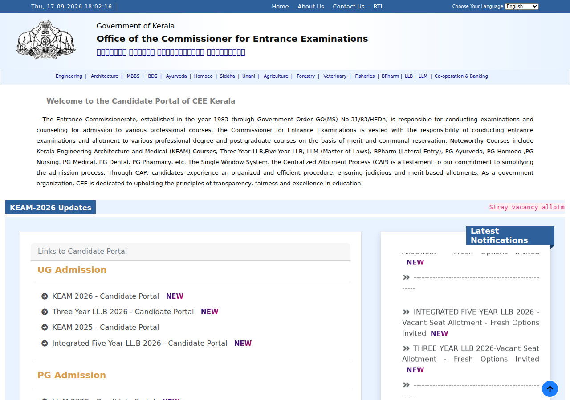Click the 'Latest Notifications' heading

tap(510, 236)
